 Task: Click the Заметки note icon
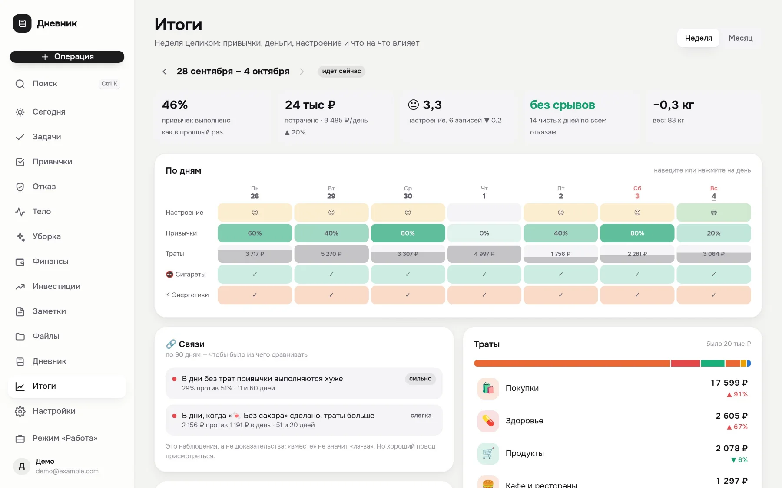[x=20, y=311]
